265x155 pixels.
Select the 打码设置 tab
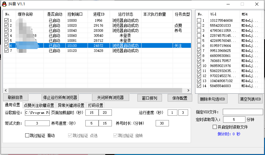[x=95, y=105]
